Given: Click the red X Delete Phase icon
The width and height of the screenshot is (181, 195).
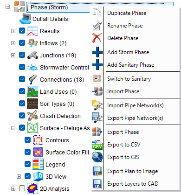Looking at the screenshot, I should pyautogui.click(x=97, y=38).
